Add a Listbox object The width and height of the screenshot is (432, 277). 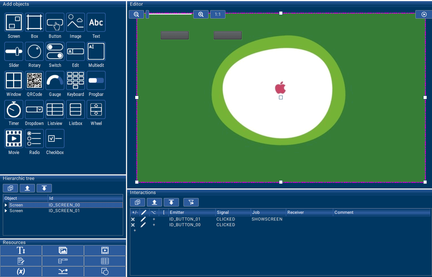tap(76, 109)
